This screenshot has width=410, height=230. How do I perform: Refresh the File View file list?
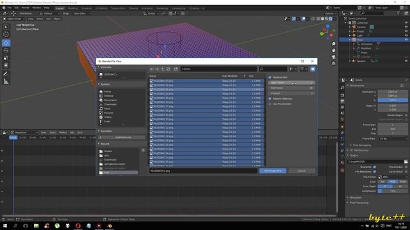pos(168,69)
